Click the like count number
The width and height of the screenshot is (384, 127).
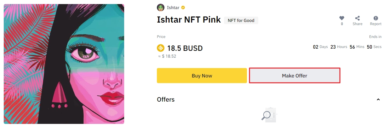pyautogui.click(x=342, y=24)
